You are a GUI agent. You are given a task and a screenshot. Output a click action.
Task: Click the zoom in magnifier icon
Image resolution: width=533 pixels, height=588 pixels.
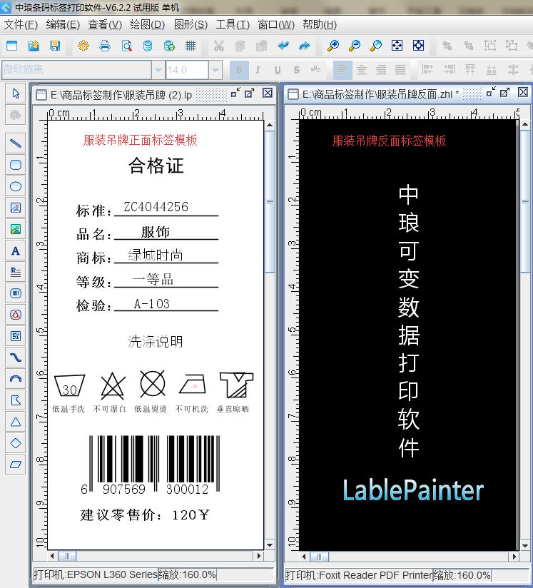333,46
